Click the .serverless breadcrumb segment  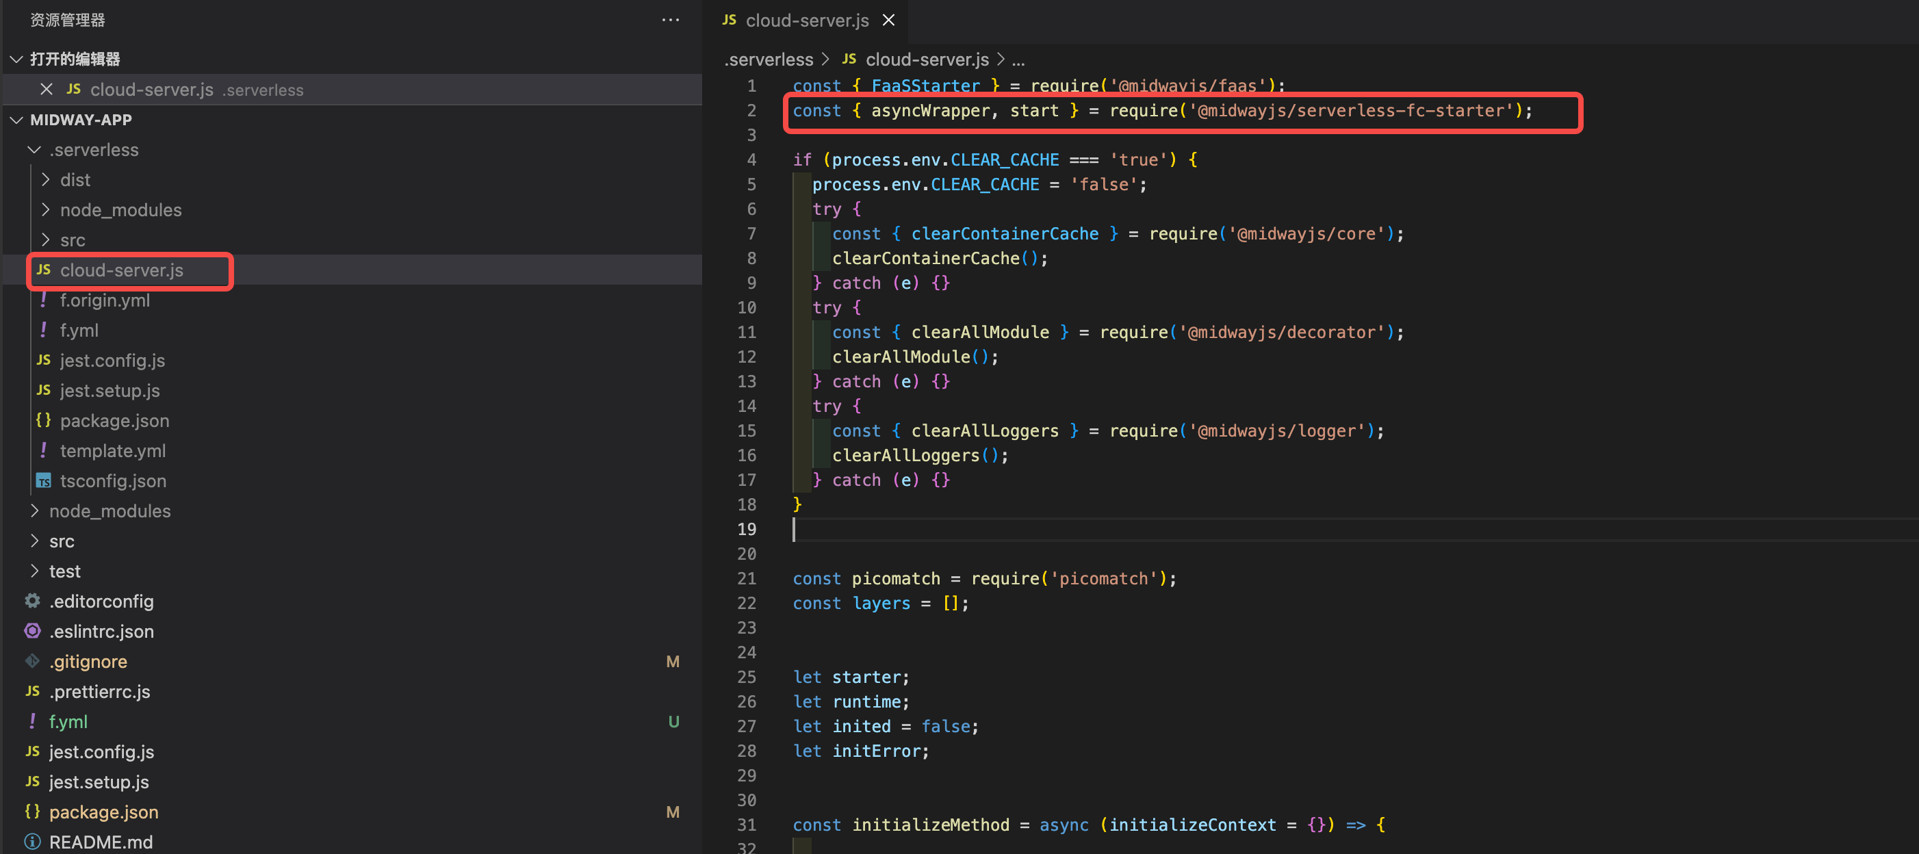coord(768,59)
